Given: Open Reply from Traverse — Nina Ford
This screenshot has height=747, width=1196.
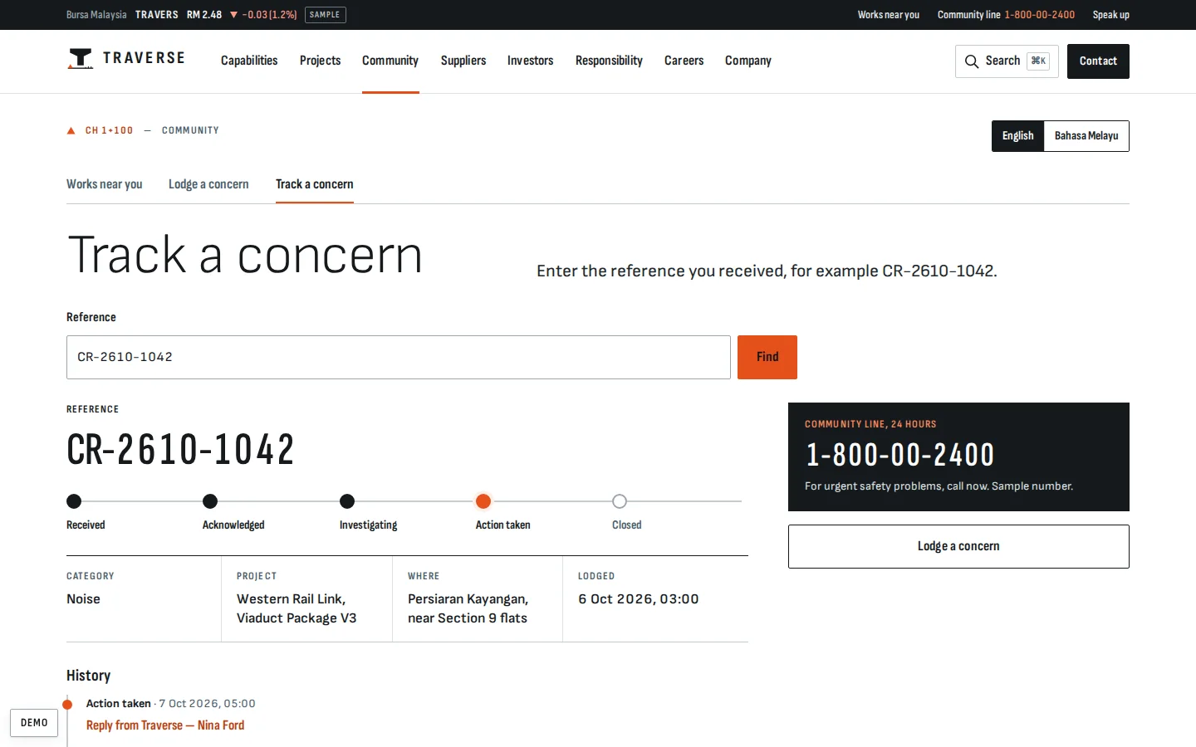Looking at the screenshot, I should (x=165, y=725).
